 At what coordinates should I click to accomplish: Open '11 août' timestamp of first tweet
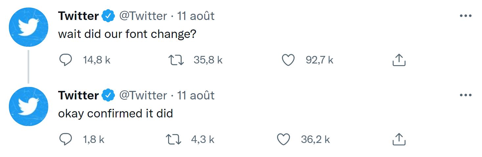point(196,16)
